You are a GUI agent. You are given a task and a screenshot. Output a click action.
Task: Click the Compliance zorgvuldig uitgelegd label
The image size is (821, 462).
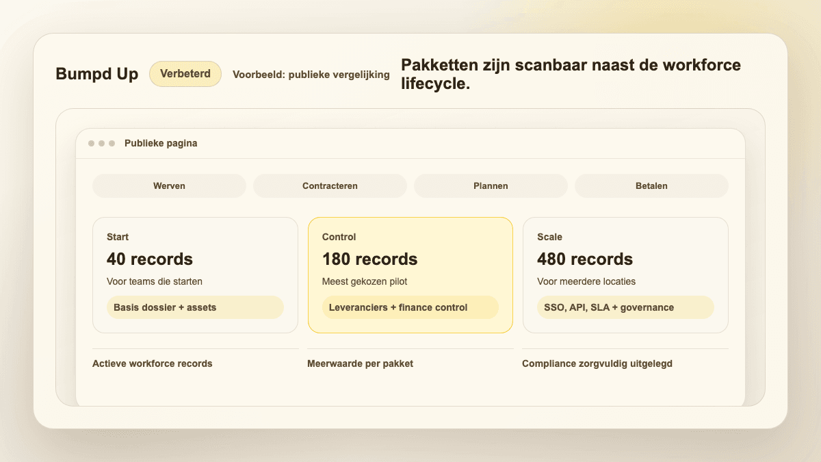pos(597,363)
